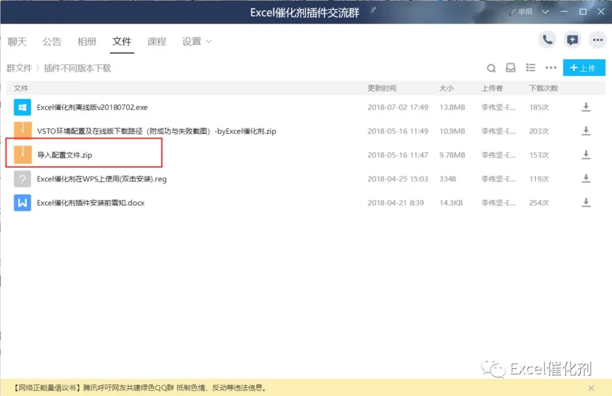The height and width of the screenshot is (396, 612).
Task: Open more file actions next to upload
Action: 551,68
